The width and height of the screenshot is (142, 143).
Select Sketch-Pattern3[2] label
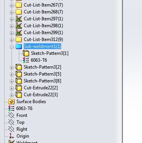(x=42, y=67)
